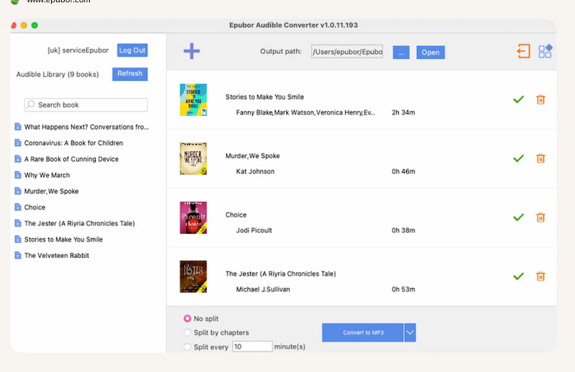Screen dimensions: 575x372
Task: Select A Rare Book of Cunning Device
Action: [71, 159]
